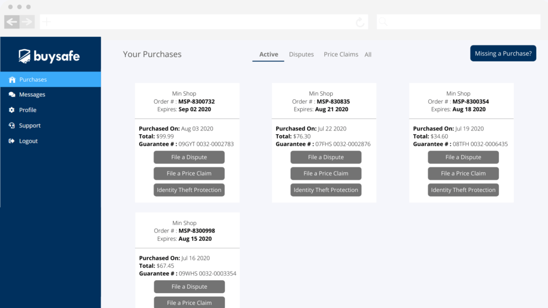
Task: Switch to the Price Claims tab
Action: coord(341,55)
